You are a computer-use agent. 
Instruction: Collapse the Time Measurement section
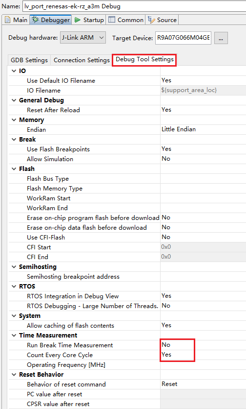coord(14,335)
